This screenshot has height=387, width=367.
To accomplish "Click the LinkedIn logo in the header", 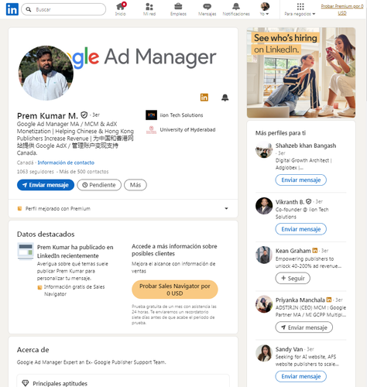I will (12, 9).
